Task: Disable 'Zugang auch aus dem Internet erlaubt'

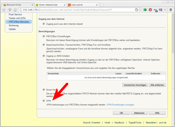Action: tap(44, 24)
